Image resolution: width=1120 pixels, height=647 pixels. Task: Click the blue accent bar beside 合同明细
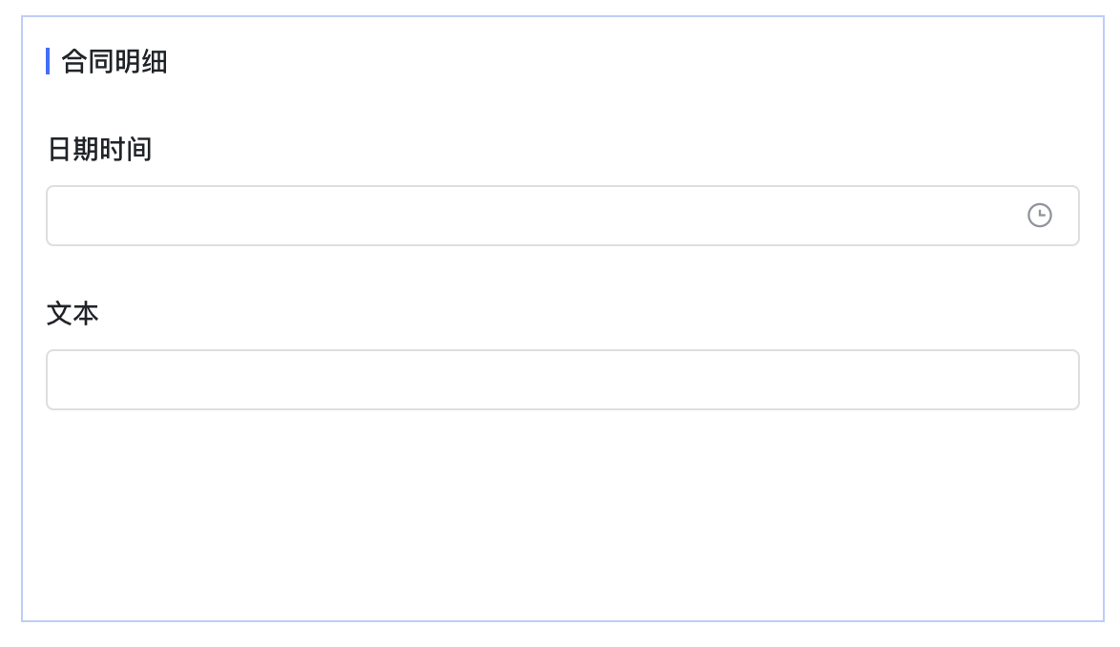(x=48, y=61)
